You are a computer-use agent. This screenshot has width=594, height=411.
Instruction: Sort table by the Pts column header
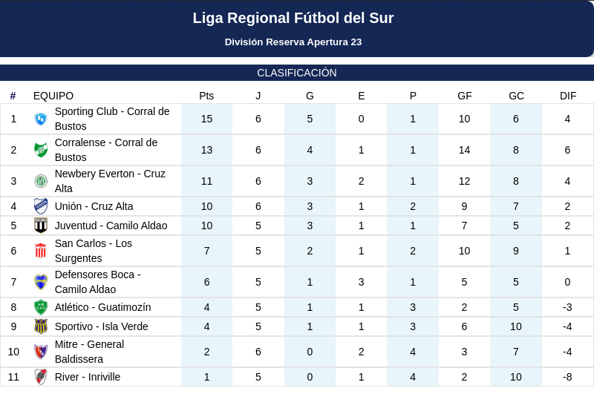click(x=206, y=96)
